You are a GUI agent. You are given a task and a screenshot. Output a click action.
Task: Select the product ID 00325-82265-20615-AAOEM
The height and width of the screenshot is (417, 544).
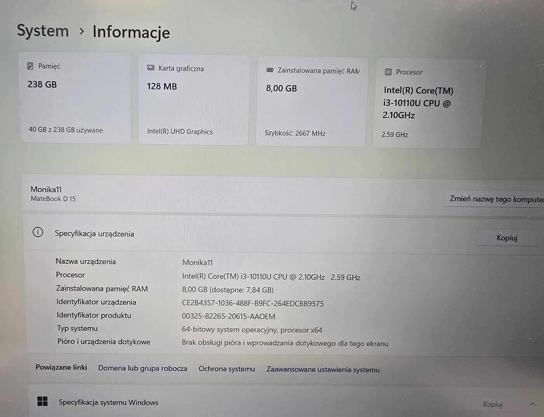pyautogui.click(x=228, y=316)
